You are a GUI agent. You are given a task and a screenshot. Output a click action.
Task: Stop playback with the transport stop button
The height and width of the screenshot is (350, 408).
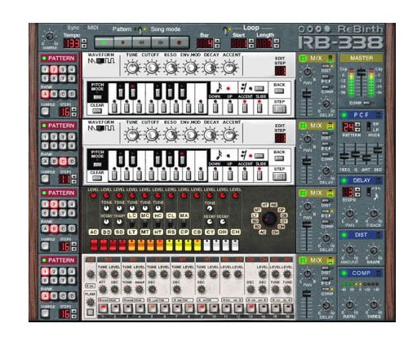pyautogui.click(x=123, y=42)
